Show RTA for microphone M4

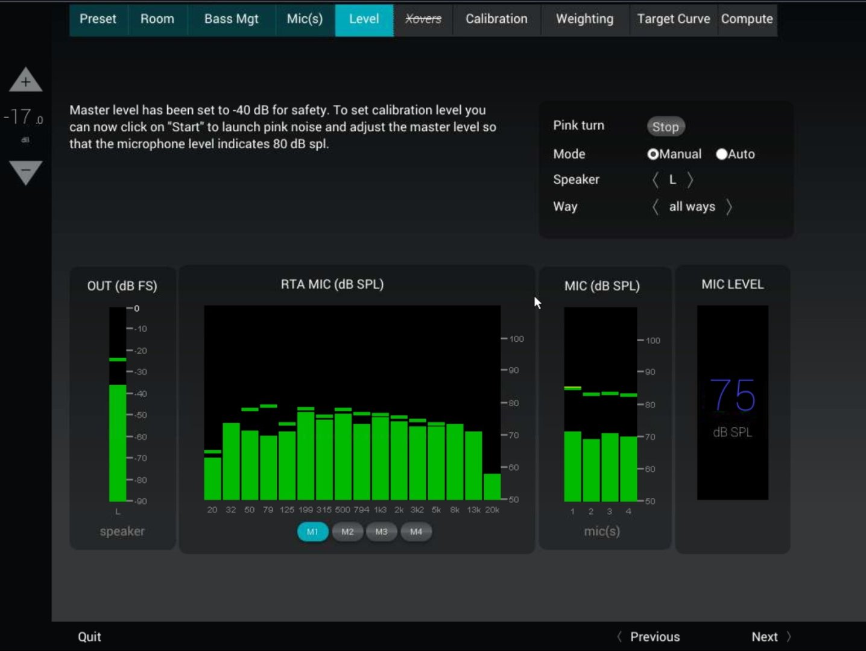416,532
